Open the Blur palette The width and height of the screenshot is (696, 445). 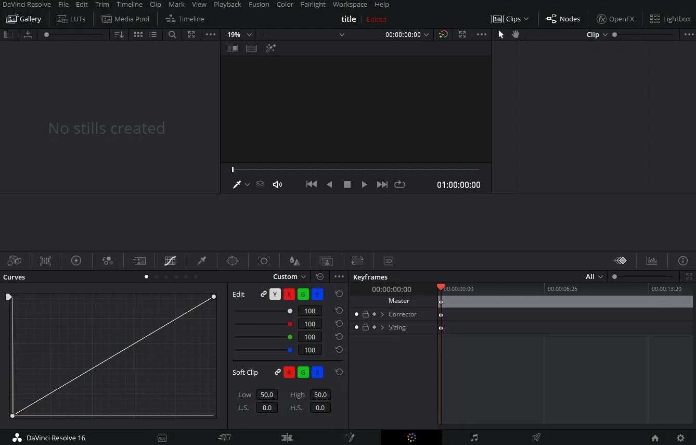pyautogui.click(x=295, y=261)
